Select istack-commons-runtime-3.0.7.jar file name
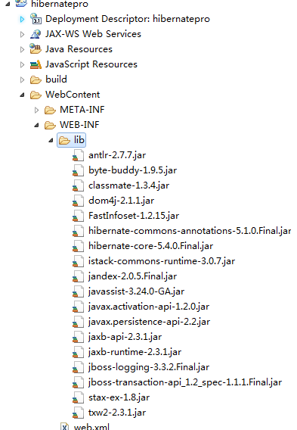 [162, 261]
